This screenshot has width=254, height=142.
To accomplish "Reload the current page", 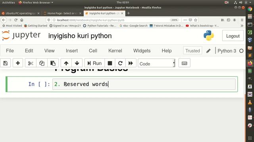I will coord(16,20).
